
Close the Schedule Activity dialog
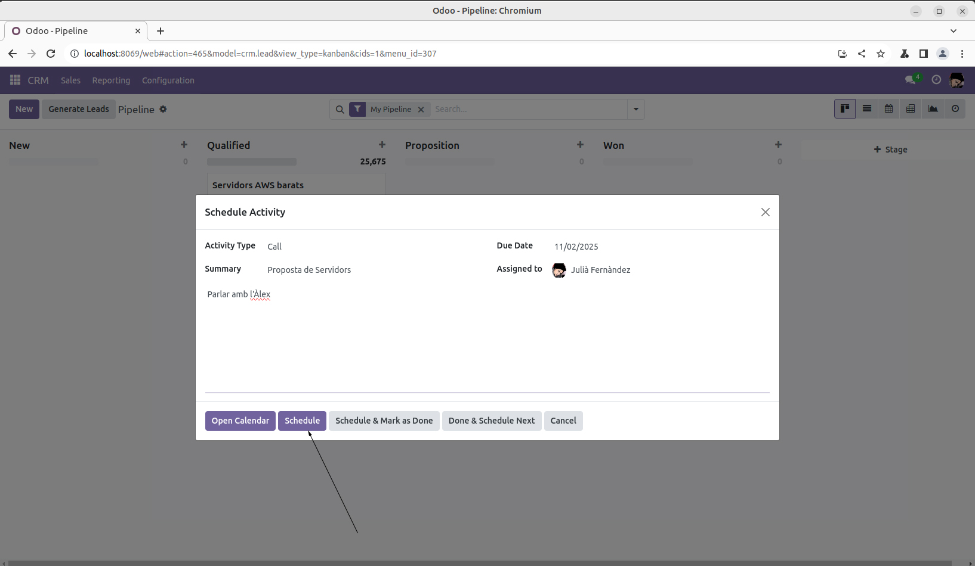tap(765, 212)
